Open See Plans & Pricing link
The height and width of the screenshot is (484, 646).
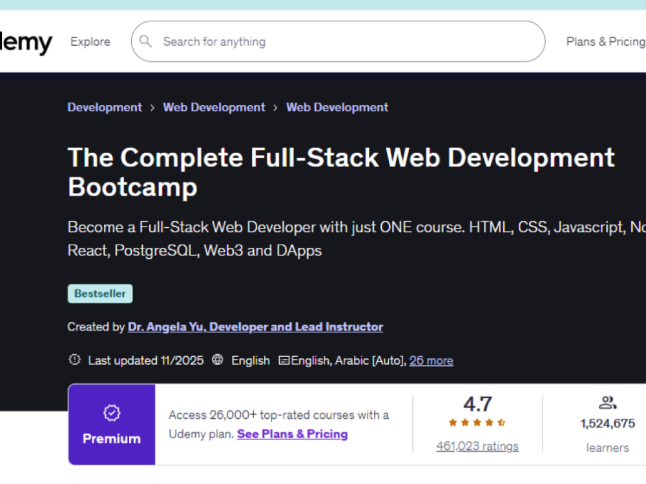[x=293, y=434]
